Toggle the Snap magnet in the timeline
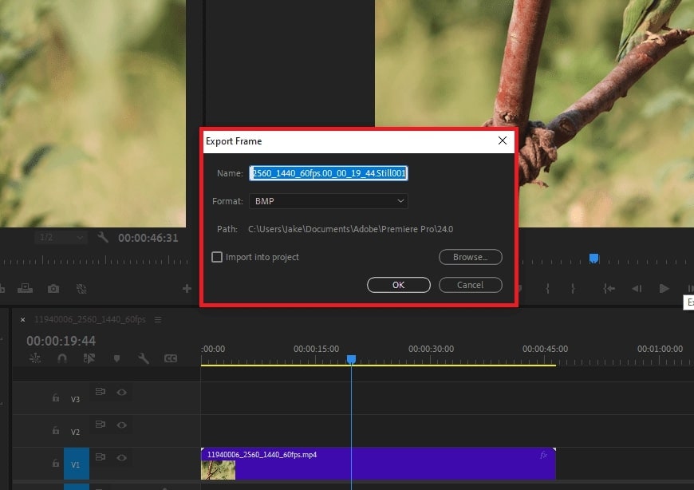The width and height of the screenshot is (694, 490). (62, 359)
